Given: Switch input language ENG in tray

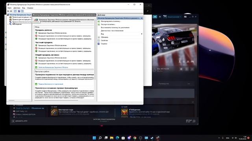Looking at the screenshot, I should (228, 138).
